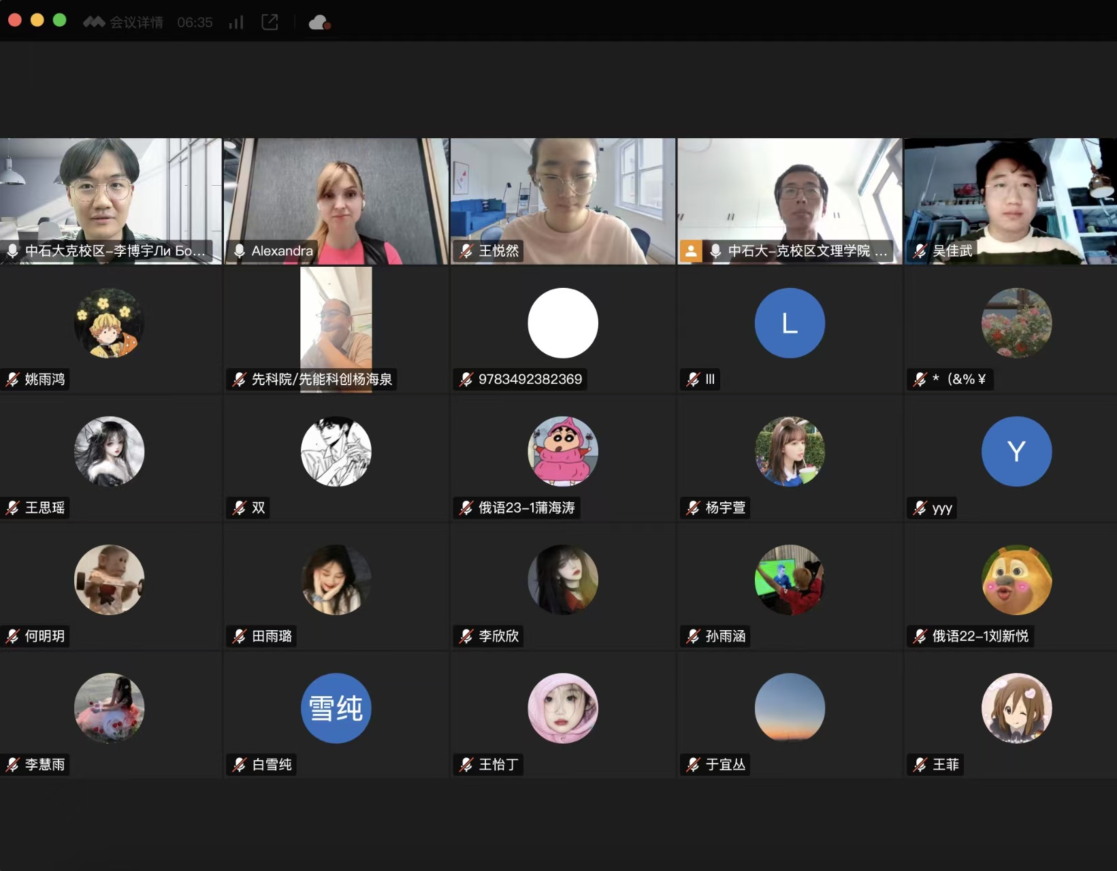Open the 会议详情 meeting details
1117x871 pixels.
coord(135,22)
